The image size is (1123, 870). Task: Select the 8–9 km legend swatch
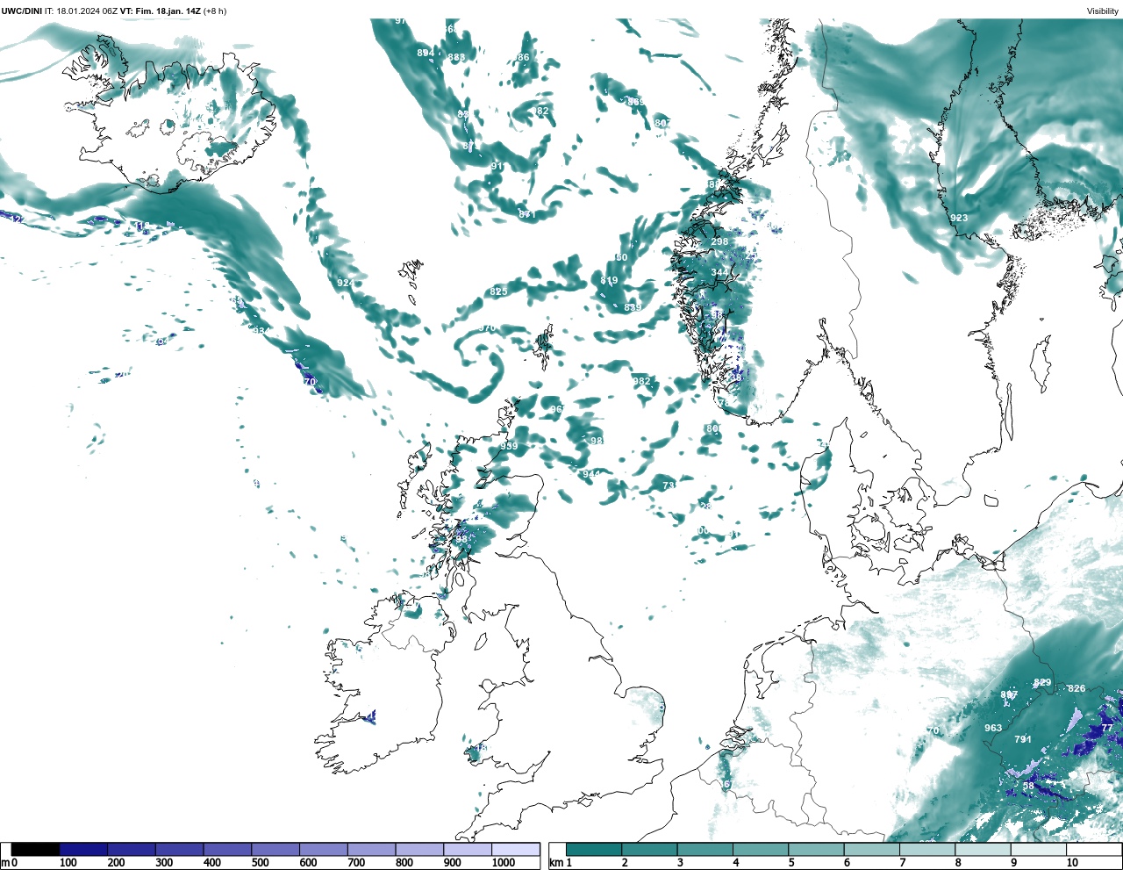[x=983, y=850]
